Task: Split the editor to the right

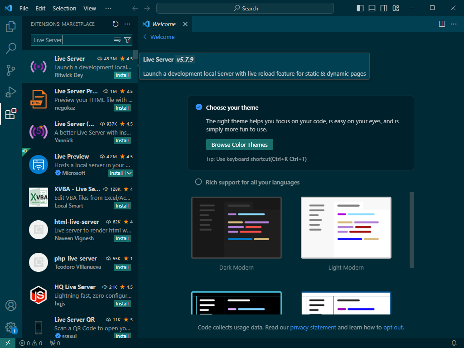Action: pos(442,24)
